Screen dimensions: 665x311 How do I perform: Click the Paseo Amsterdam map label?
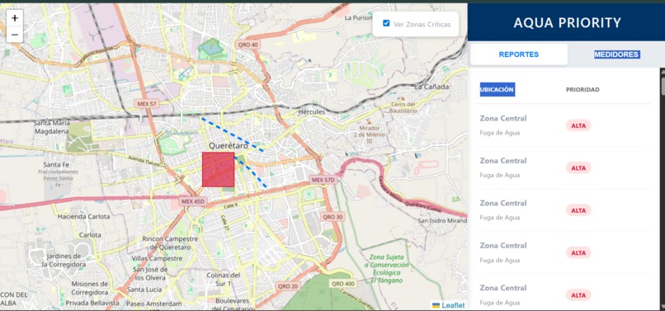(154, 304)
